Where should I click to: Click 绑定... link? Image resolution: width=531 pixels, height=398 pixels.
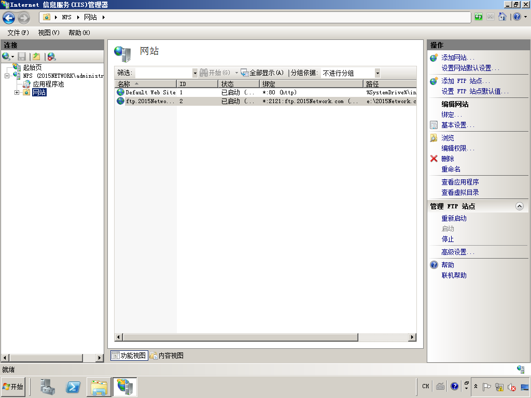[x=452, y=115]
